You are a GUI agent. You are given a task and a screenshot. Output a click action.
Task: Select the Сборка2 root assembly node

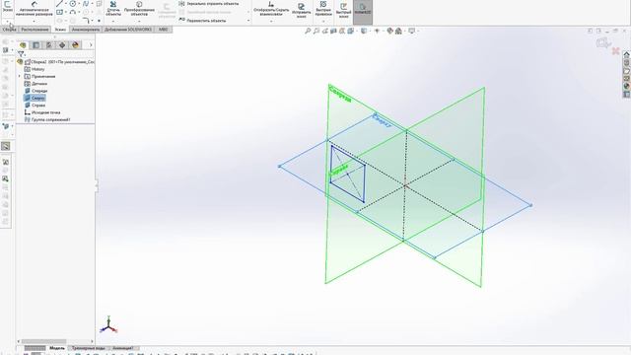click(59, 62)
